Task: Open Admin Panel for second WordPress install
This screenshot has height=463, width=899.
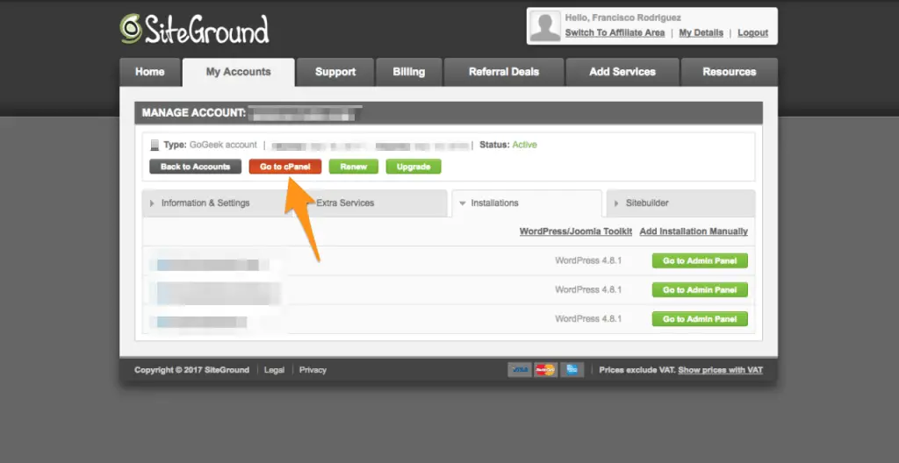Action: 700,290
